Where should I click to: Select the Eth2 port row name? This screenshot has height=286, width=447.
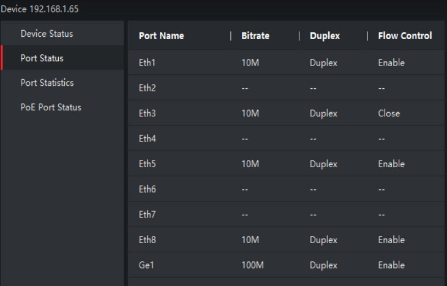(x=148, y=88)
